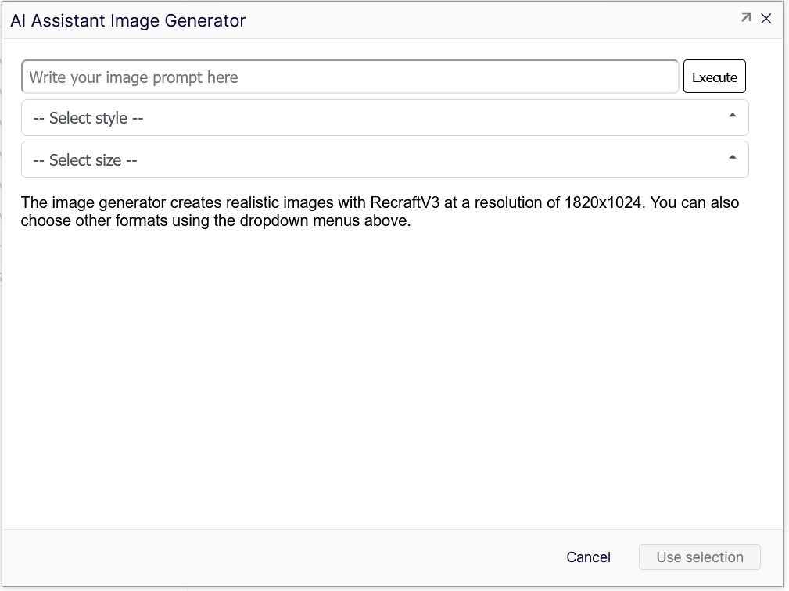The width and height of the screenshot is (789, 591).
Task: Close the AI Assistant Image Generator dialog
Action: tap(766, 19)
